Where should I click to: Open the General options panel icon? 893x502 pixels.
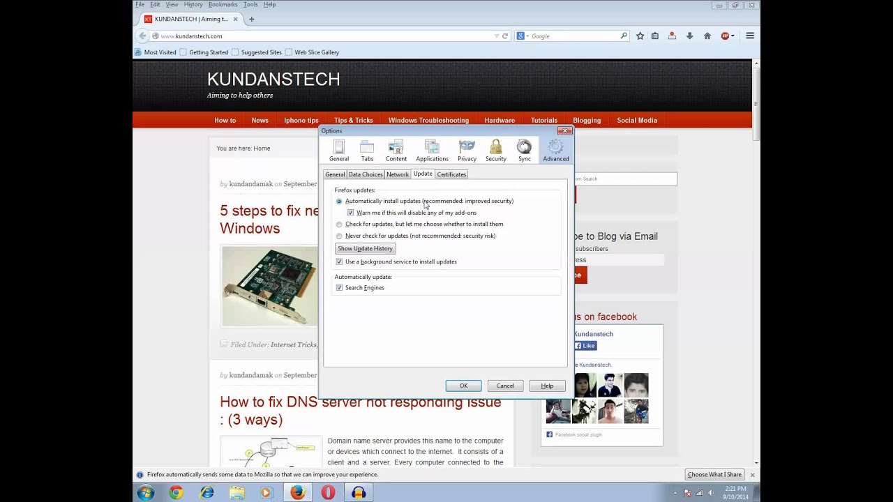[x=339, y=151]
